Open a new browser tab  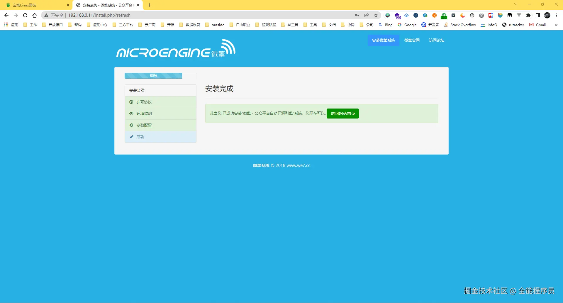[149, 5]
